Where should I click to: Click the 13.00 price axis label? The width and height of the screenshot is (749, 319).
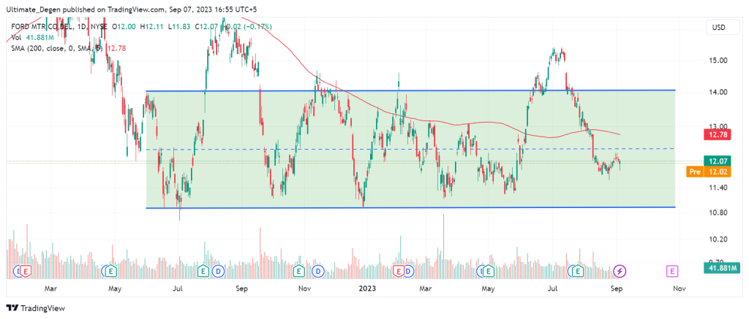[x=720, y=126]
